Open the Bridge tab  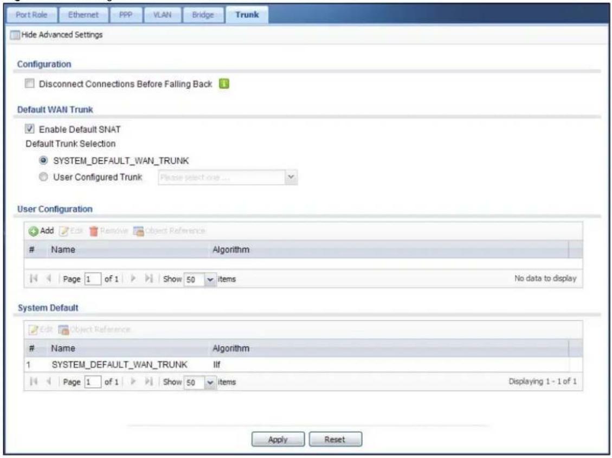click(203, 15)
